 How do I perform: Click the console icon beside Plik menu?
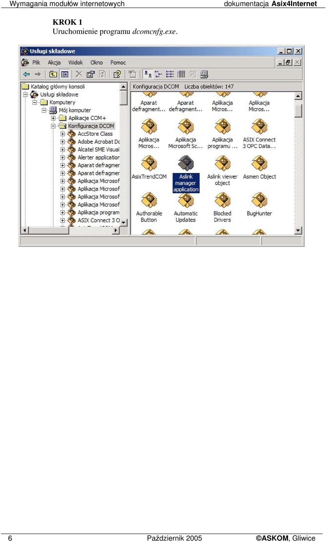pos(25,63)
